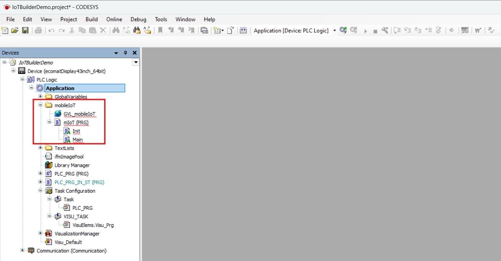Click the Show Next Statement arrow icon
The height and width of the screenshot is (261, 501).
pos(451,30)
